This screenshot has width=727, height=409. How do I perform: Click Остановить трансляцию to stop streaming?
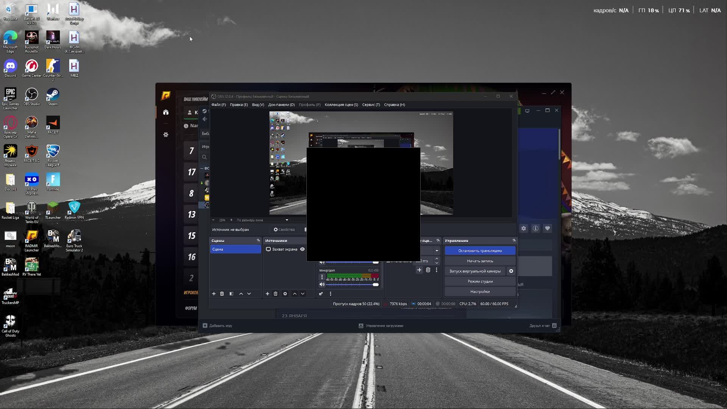[x=480, y=250]
